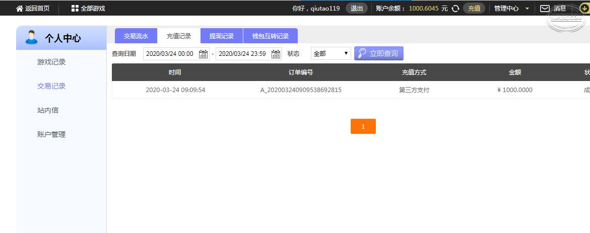Viewport: 590px width, 233px height.
Task: Click the balance value 1000.6045
Action: 424,8
